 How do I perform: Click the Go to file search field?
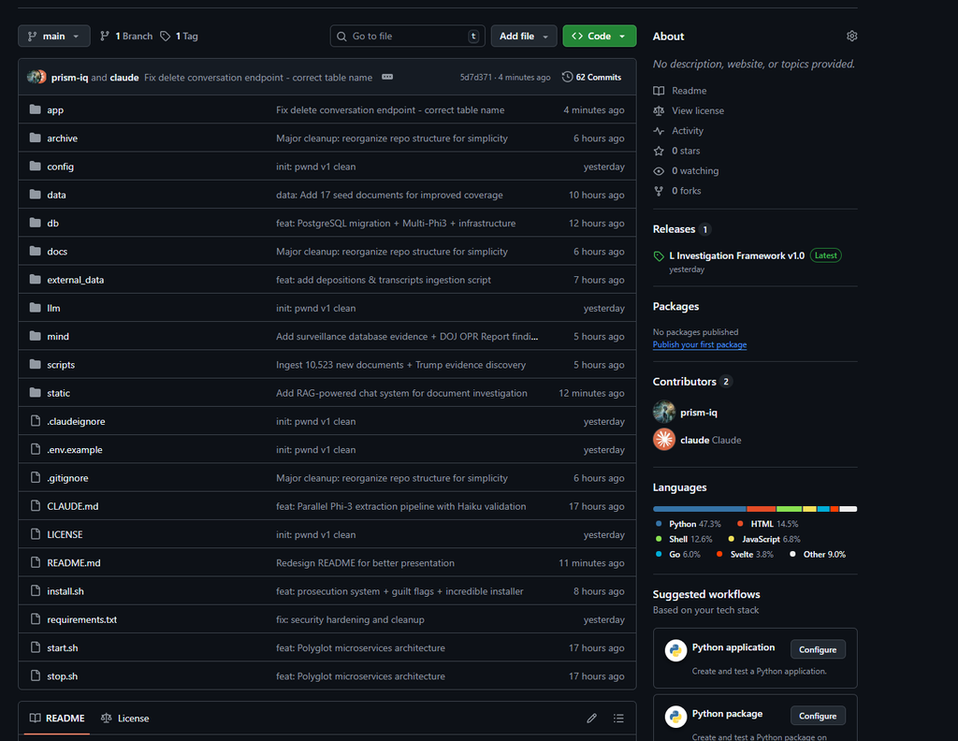(408, 36)
